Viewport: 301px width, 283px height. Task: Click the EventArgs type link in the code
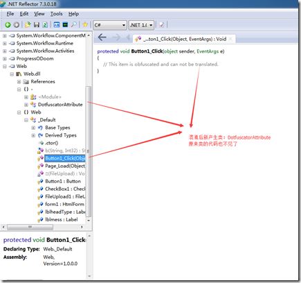208,51
